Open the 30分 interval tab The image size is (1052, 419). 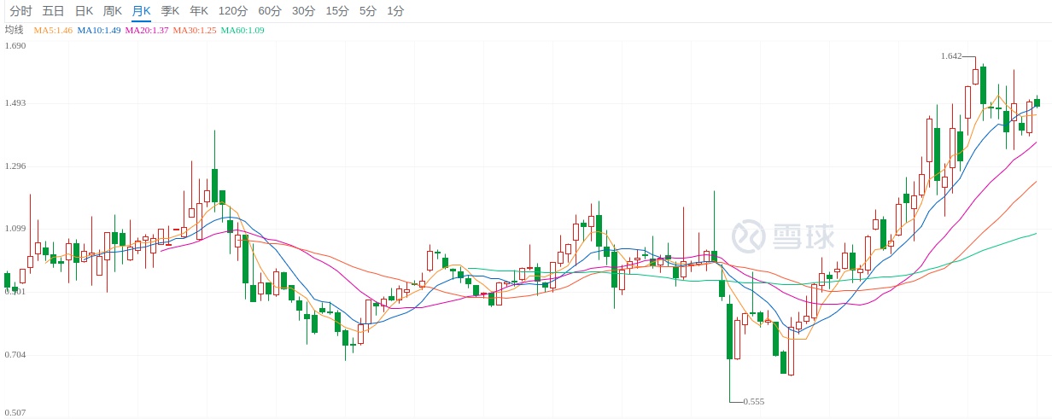point(303,11)
